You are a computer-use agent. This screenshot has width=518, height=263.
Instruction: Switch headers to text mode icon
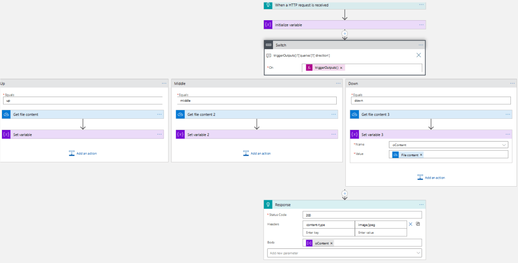pyautogui.click(x=418, y=224)
